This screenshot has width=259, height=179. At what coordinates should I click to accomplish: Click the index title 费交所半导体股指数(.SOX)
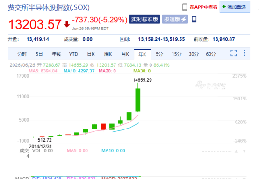click(49, 7)
